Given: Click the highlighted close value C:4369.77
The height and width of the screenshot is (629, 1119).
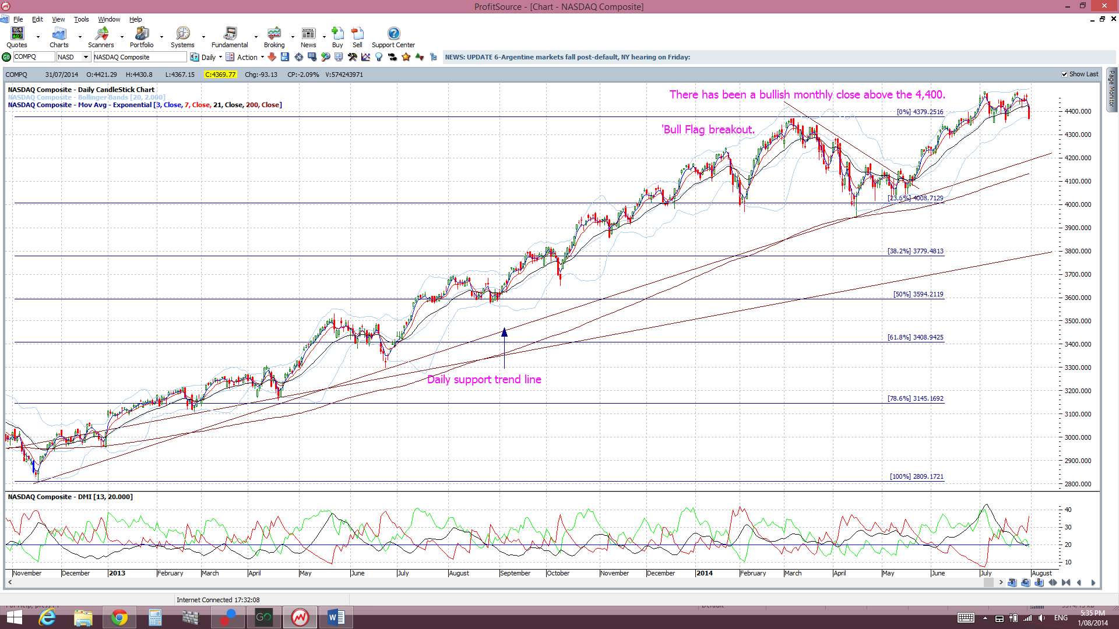Looking at the screenshot, I should pyautogui.click(x=220, y=75).
